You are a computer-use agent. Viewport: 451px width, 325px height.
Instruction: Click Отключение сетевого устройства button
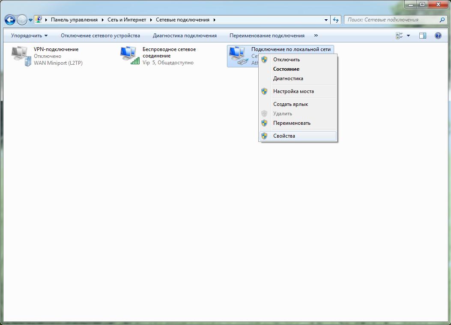100,36
